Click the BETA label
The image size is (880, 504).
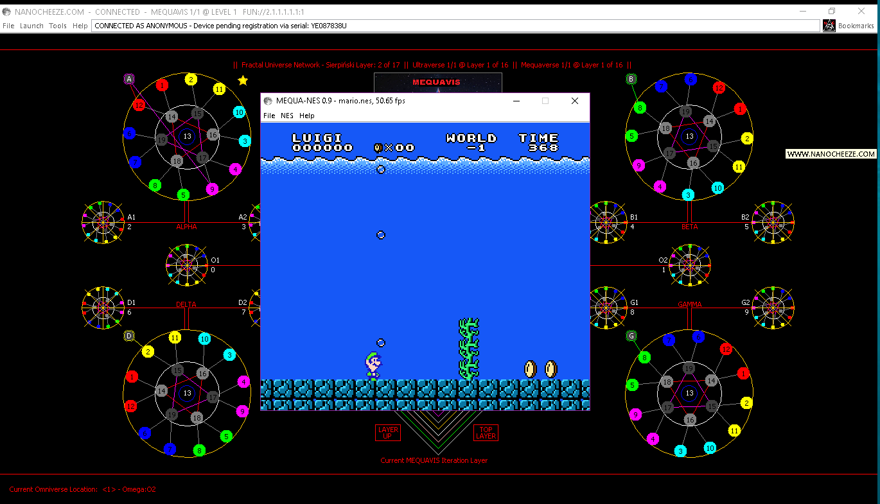click(x=689, y=227)
